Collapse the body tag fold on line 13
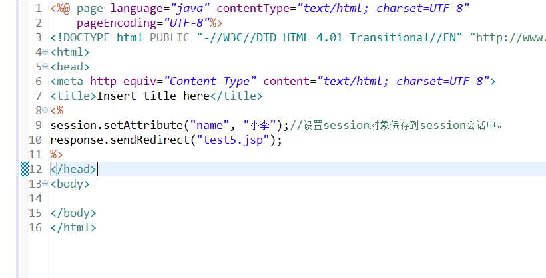546x278 pixels. (45, 184)
